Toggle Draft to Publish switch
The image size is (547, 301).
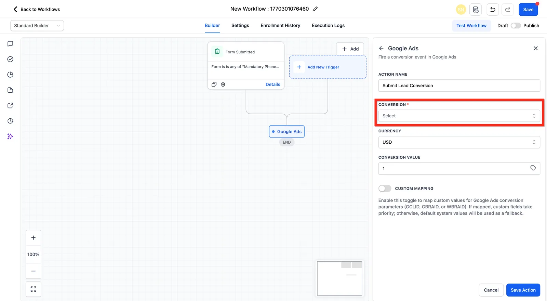click(x=516, y=26)
